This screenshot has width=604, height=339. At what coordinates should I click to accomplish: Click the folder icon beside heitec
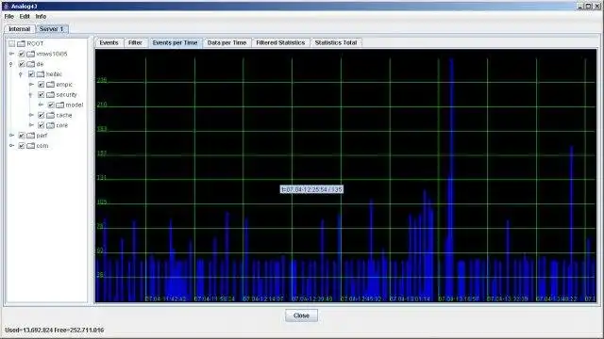click(41, 74)
